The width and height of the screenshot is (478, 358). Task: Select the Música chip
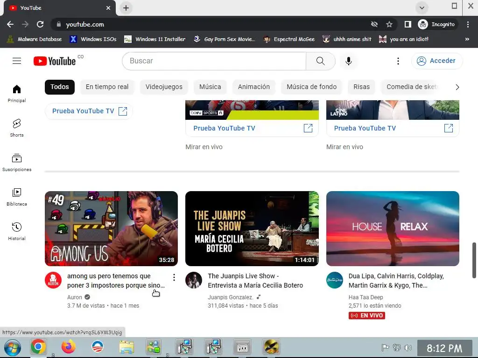(x=210, y=87)
